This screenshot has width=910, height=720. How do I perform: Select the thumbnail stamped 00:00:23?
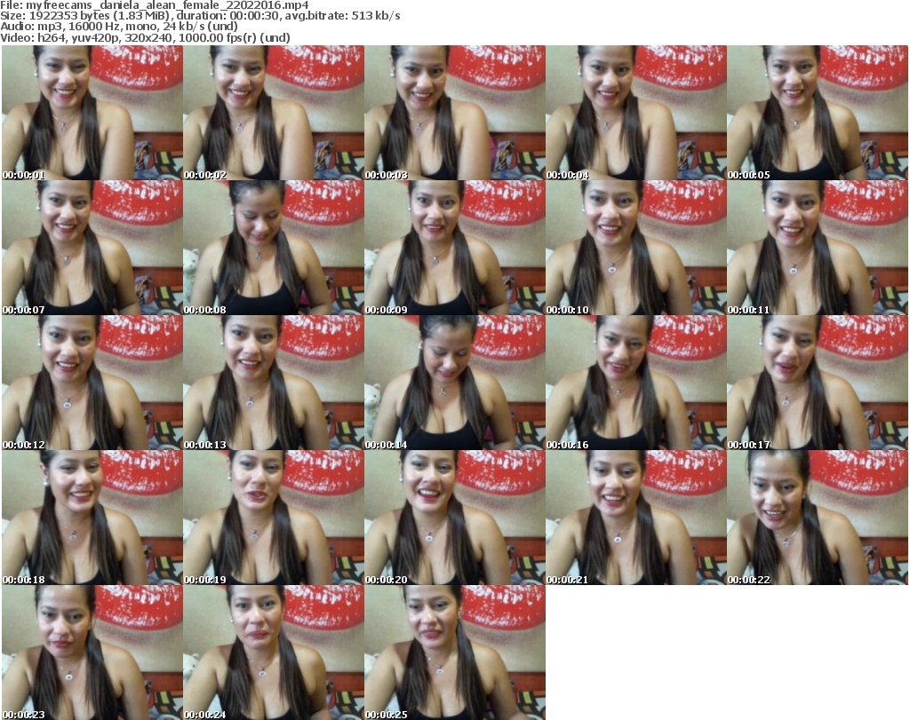click(92, 653)
